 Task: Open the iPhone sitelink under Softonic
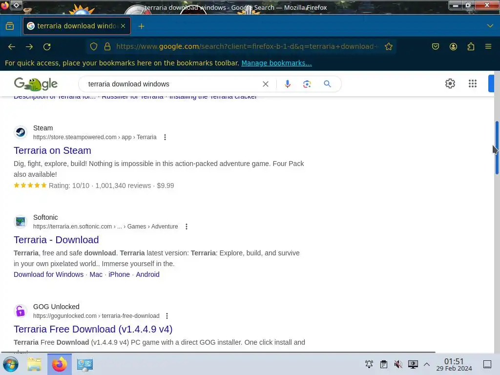point(119,274)
